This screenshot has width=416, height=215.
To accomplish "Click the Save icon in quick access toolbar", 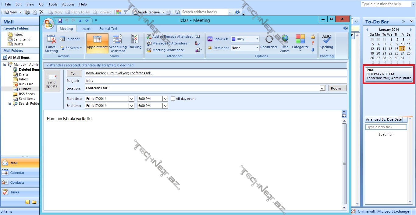I will pos(60,21).
